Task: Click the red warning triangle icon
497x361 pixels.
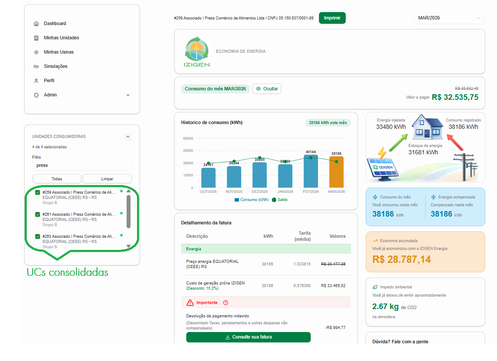Action: point(190,303)
